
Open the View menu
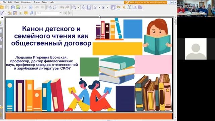click(16, 2)
